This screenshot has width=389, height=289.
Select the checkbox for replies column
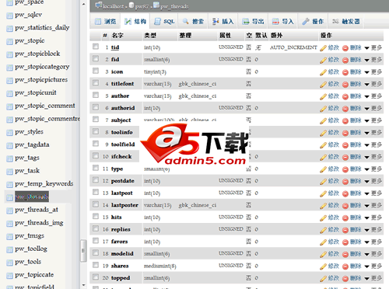coord(96,228)
